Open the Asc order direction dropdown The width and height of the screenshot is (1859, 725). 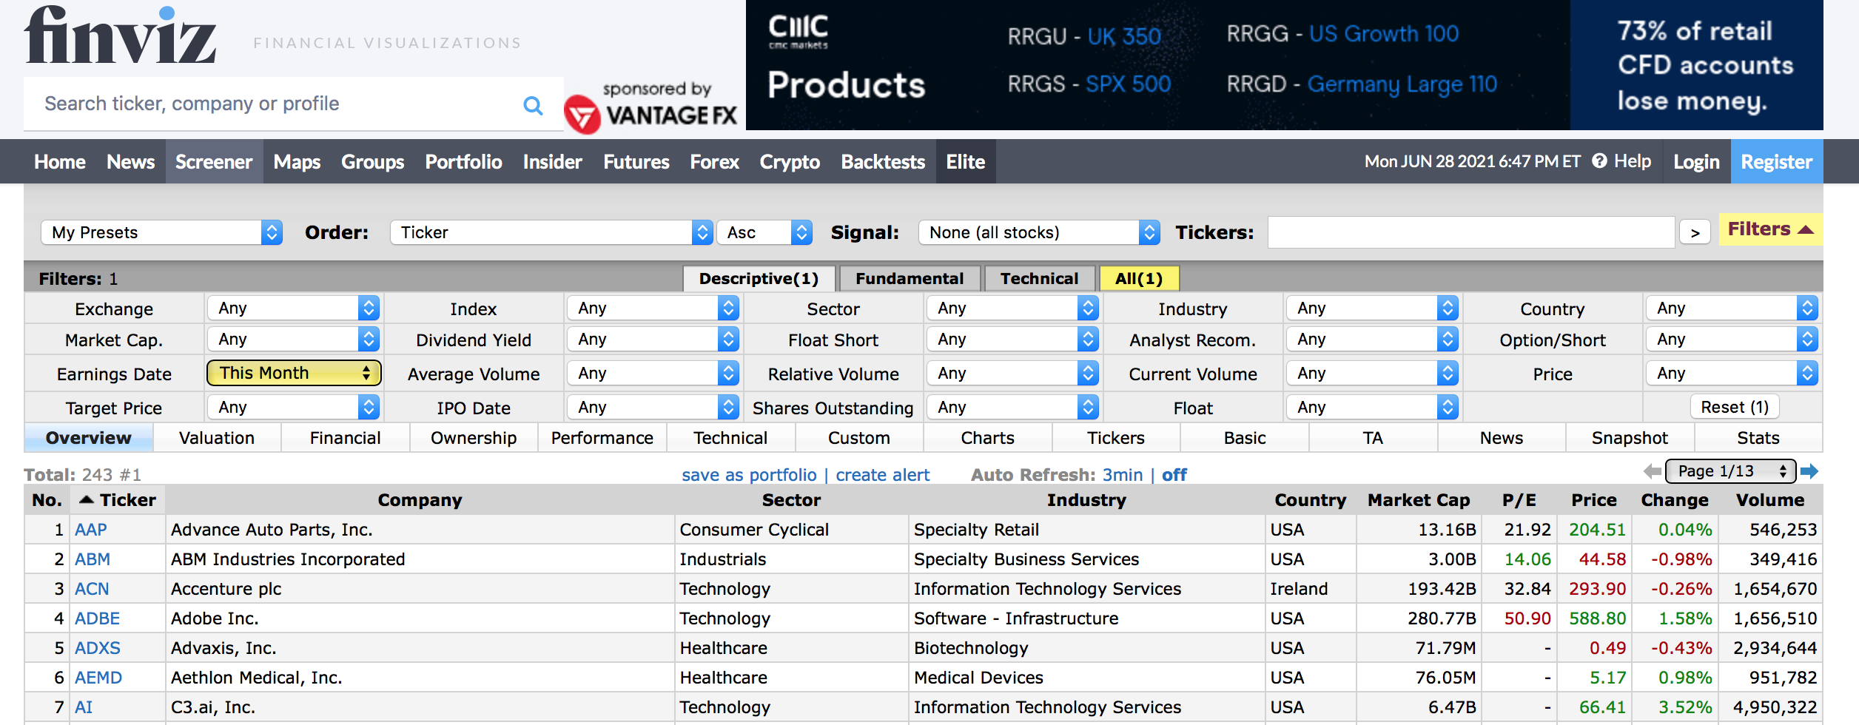(x=764, y=232)
